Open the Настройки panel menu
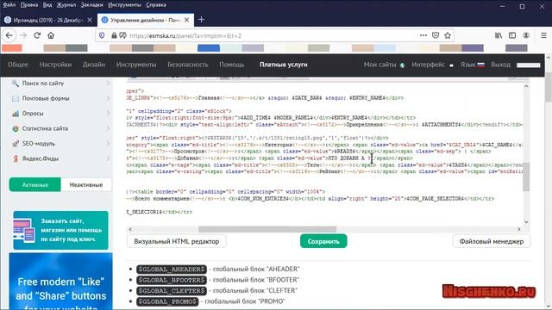The height and width of the screenshot is (310, 552). click(55, 65)
